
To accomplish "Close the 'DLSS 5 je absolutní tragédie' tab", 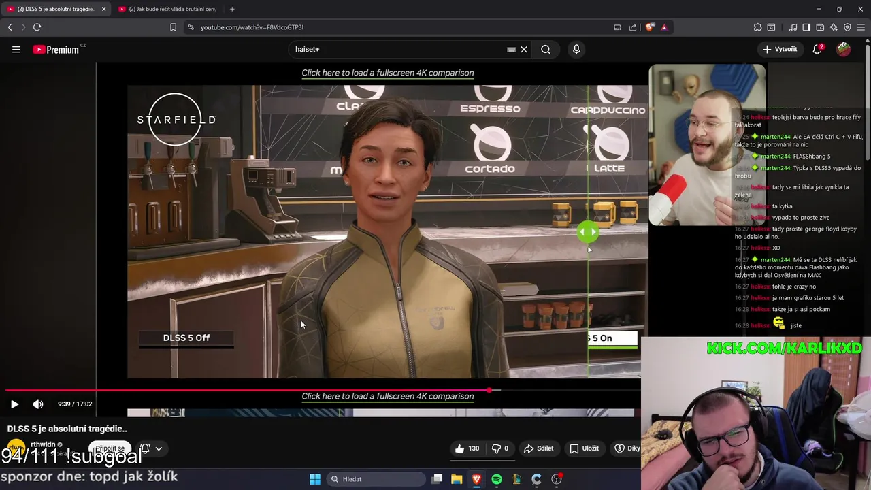I will coord(103,9).
